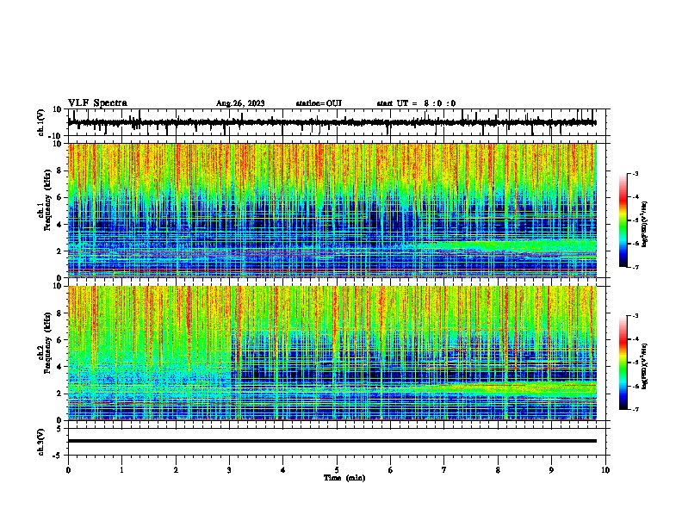The width and height of the screenshot is (682, 527).
Task: Click time-axis tick label "8"
Action: point(498,470)
